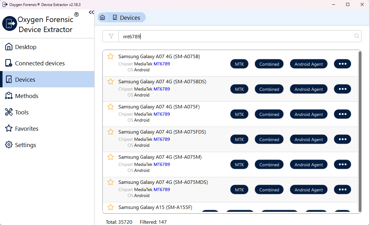Open Connected devices section
This screenshot has height=225, width=370.
47,63
